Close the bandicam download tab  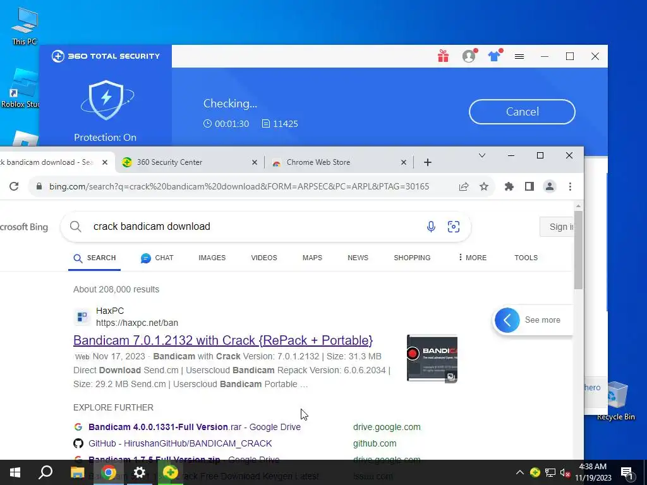105,162
